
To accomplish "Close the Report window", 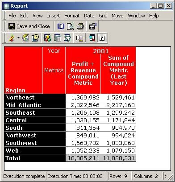I will 169,6.
